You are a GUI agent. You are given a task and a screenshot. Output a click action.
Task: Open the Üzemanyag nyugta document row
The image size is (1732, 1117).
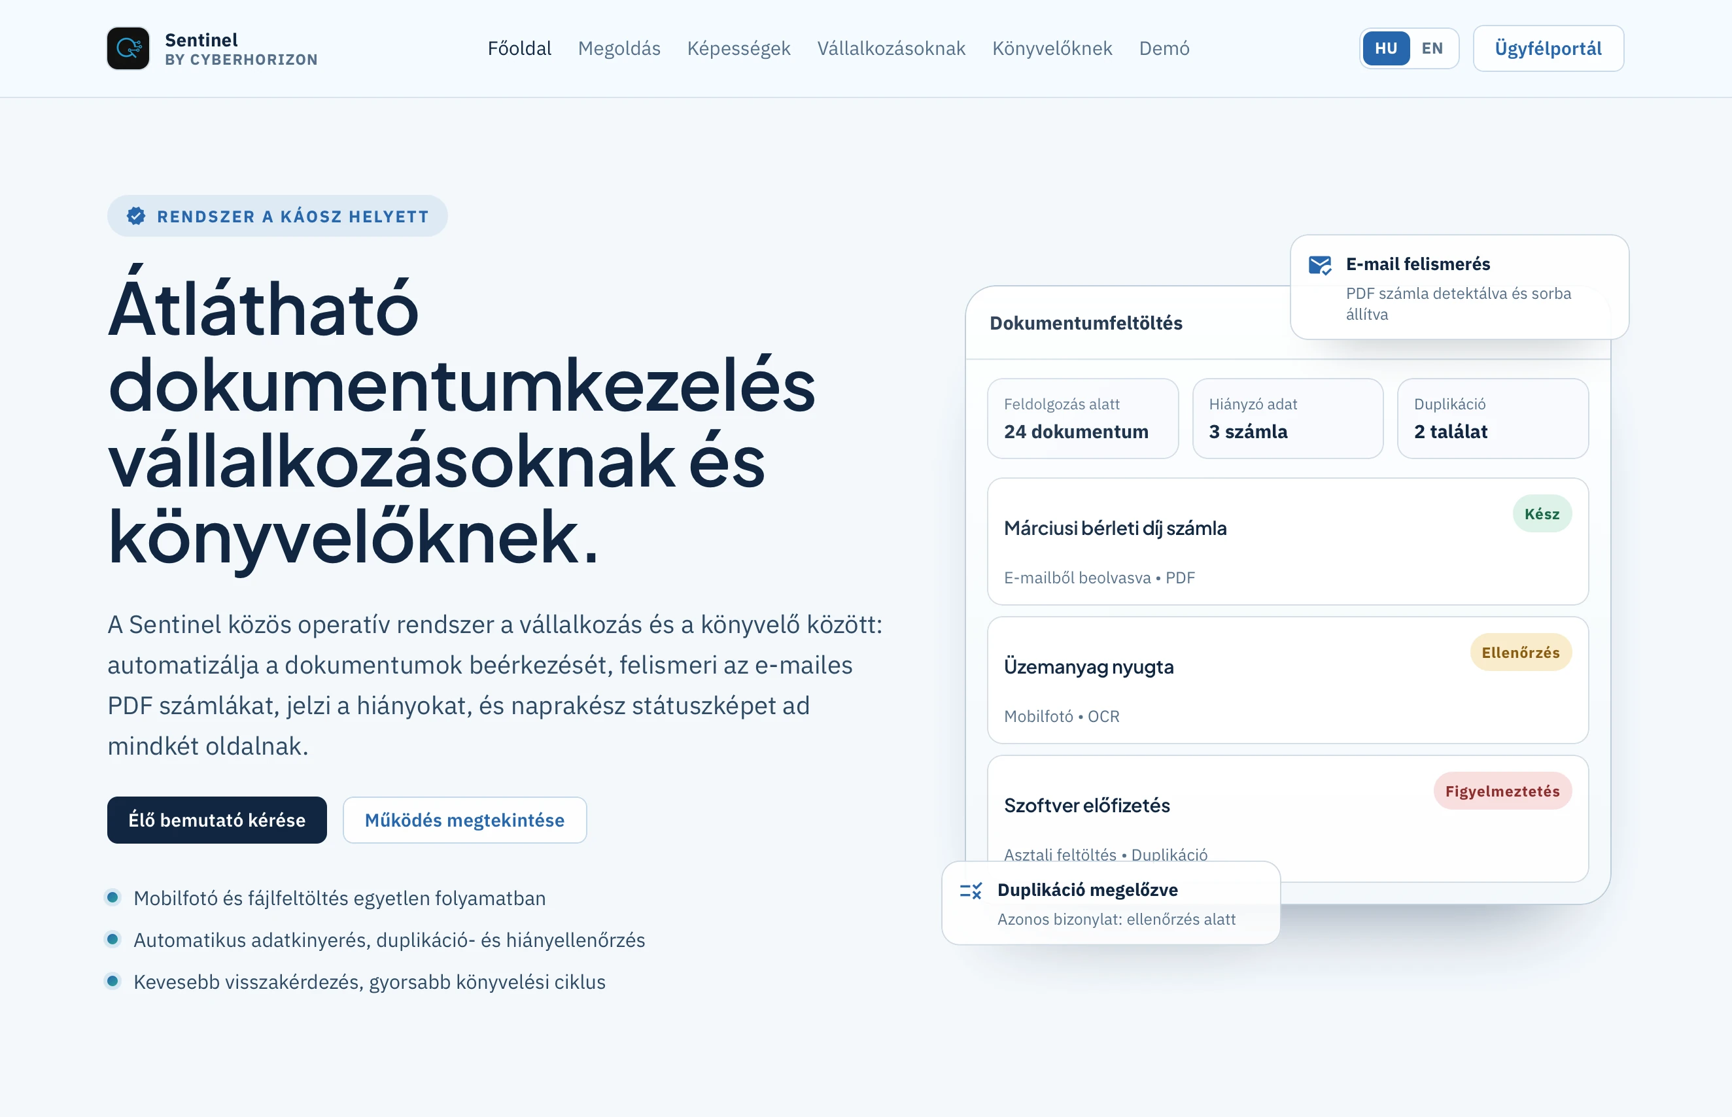click(x=1287, y=679)
